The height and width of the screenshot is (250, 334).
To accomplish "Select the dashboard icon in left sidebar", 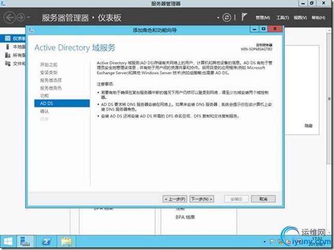I will point(8,38).
